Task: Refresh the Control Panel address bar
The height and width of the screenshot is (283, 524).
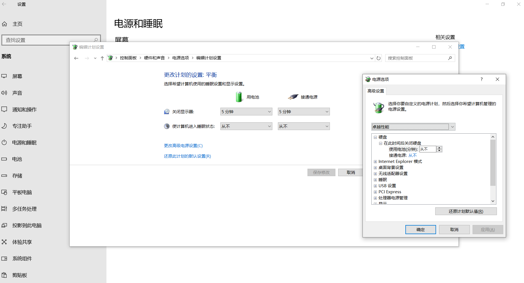Action: tap(379, 58)
